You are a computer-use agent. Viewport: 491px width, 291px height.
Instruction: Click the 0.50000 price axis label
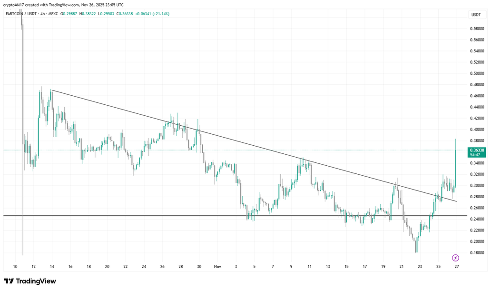pyautogui.click(x=476, y=73)
